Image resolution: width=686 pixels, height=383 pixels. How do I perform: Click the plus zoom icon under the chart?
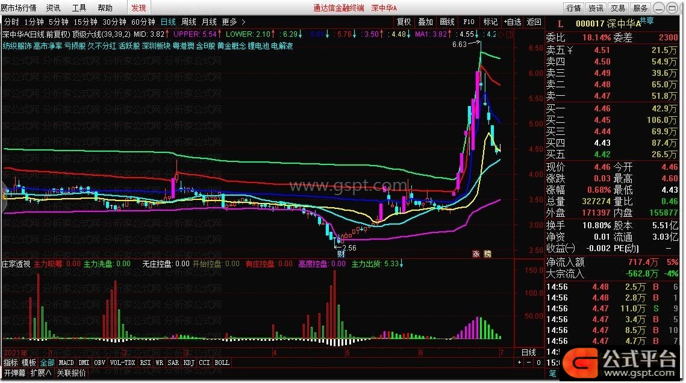point(519,363)
